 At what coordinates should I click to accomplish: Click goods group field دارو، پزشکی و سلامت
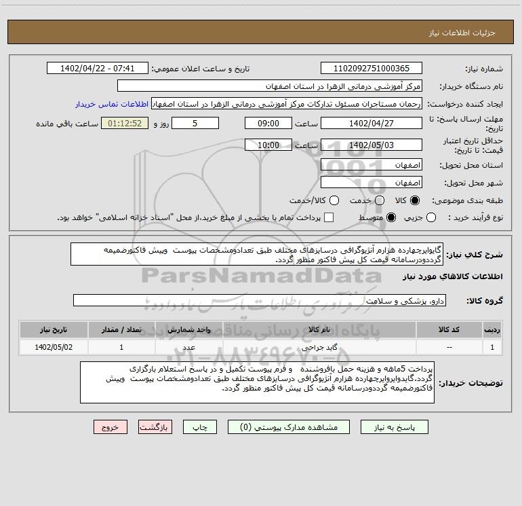260,300
